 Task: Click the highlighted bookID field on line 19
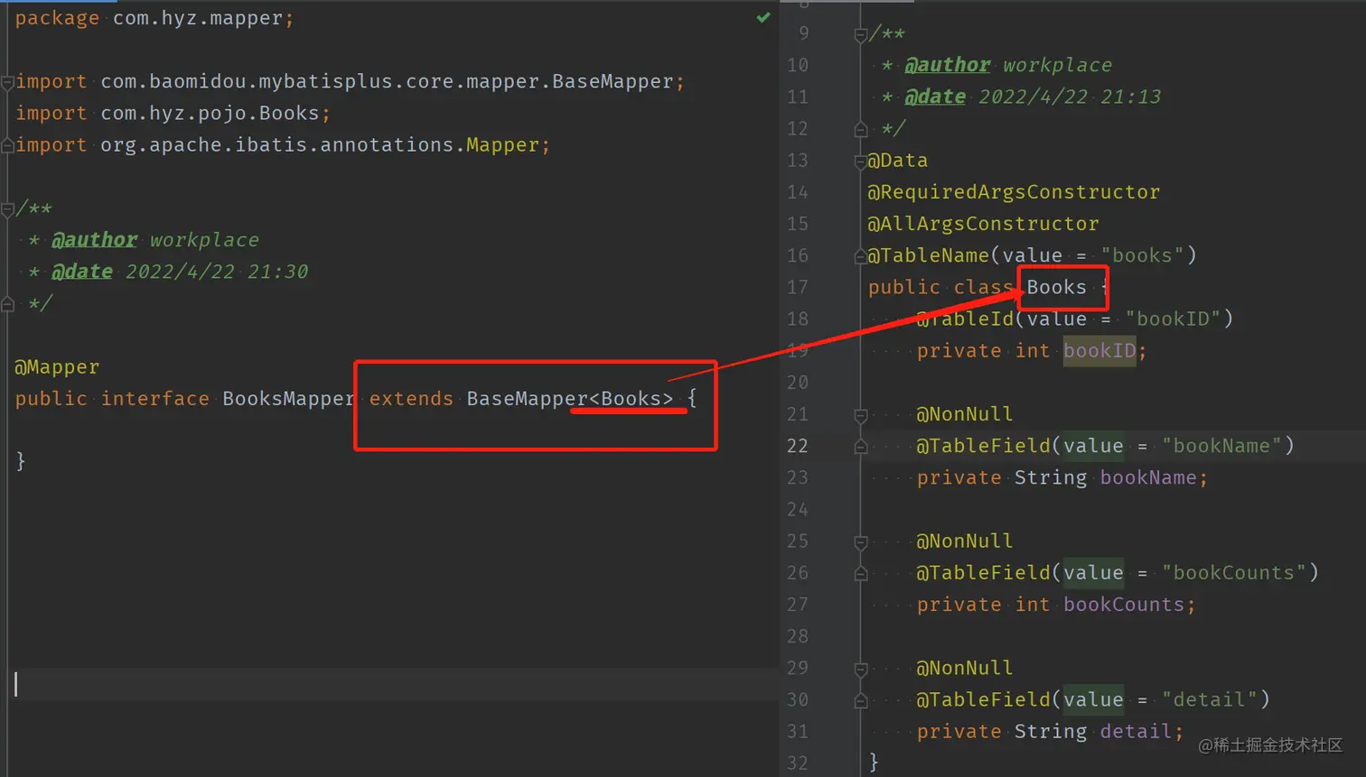(1099, 350)
